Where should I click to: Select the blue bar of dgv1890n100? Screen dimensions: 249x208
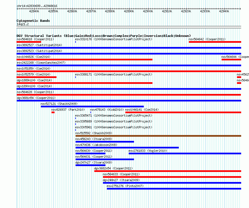click(129, 89)
